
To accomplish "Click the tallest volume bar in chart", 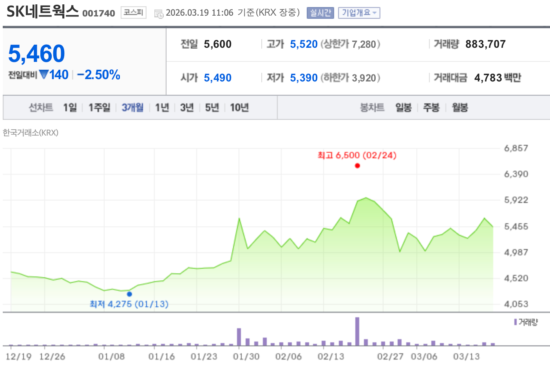I will click(357, 331).
